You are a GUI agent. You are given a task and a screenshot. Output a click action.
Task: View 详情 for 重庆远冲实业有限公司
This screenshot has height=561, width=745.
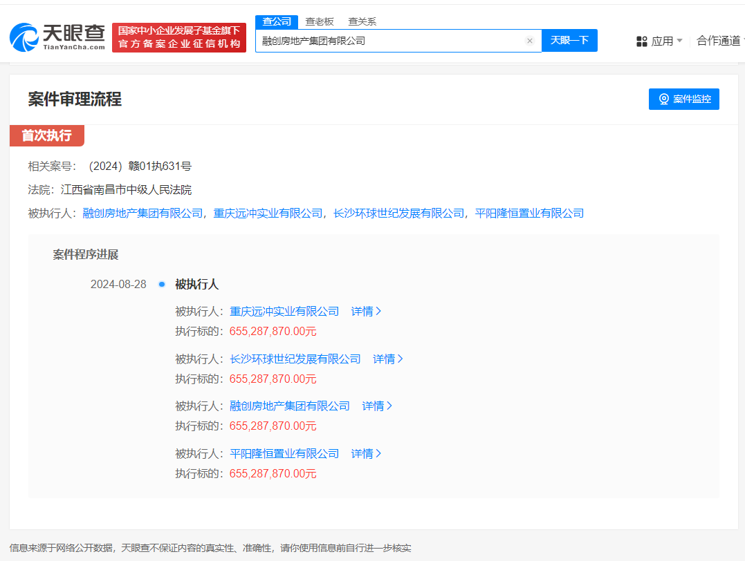point(366,312)
